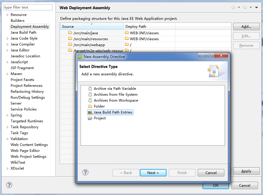Viewport: 263px width, 195px height.
Task: Select Java Build Path in sidebar
Action: pyautogui.click(x=23, y=32)
